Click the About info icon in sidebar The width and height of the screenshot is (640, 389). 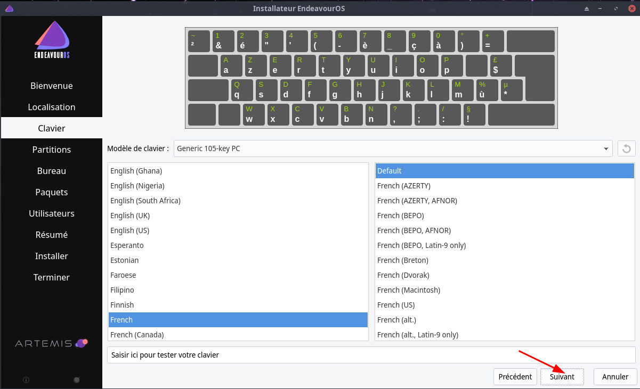tap(26, 380)
